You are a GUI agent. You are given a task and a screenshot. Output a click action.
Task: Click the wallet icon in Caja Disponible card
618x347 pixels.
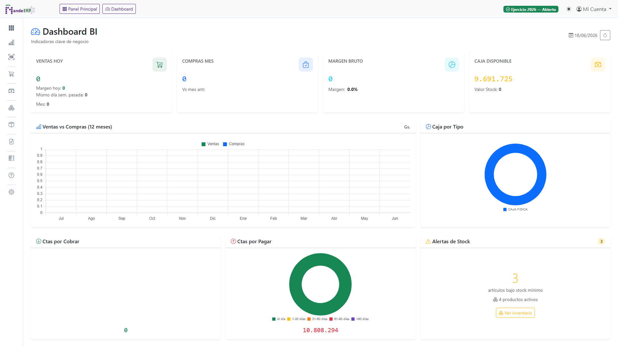point(598,65)
